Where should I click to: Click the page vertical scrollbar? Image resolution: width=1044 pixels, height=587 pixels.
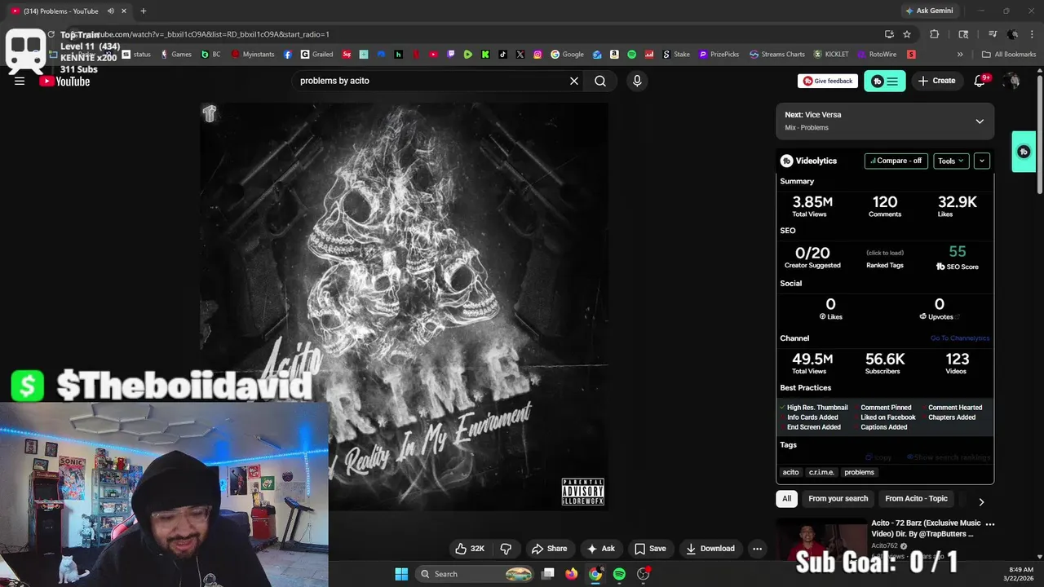pos(1039,135)
